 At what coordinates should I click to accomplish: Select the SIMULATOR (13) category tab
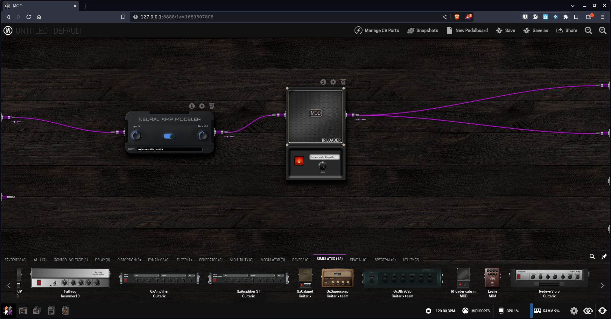(x=330, y=259)
